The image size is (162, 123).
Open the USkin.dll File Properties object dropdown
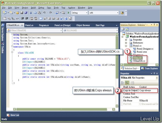(157, 78)
